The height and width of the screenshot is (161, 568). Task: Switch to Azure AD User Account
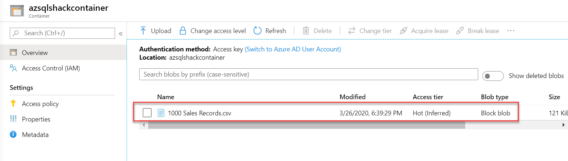coord(293,49)
